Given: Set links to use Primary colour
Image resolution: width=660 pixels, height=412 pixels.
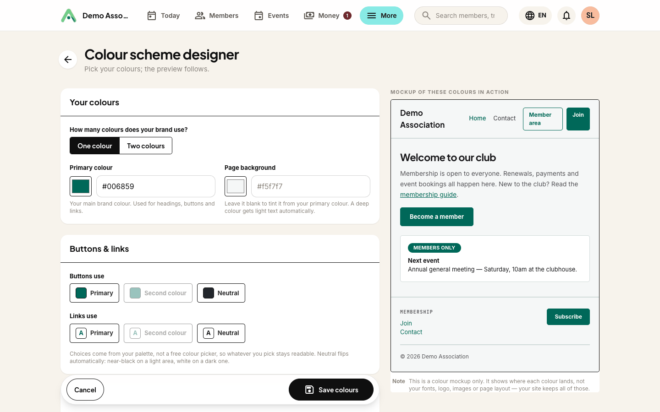Looking at the screenshot, I should pyautogui.click(x=94, y=333).
